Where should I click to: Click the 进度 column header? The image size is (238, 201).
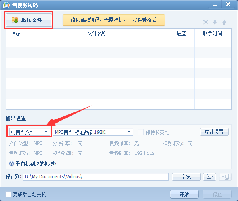click(181, 33)
